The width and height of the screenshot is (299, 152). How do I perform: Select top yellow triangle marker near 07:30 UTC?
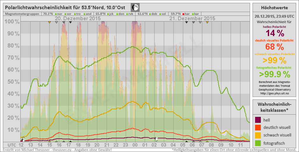coord(207,22)
